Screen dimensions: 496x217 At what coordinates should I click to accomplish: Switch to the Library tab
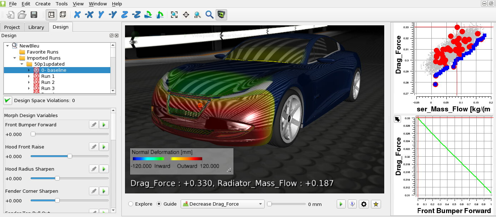click(x=36, y=27)
